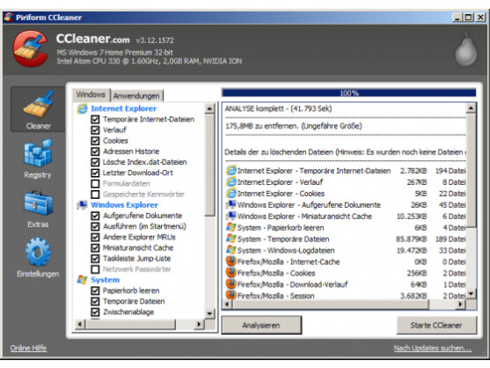Click the results pane horizontal scrollbar thumb

tap(332, 304)
